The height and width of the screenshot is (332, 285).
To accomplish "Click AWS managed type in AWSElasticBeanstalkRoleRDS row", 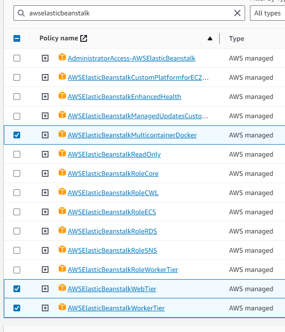I will [251, 231].
